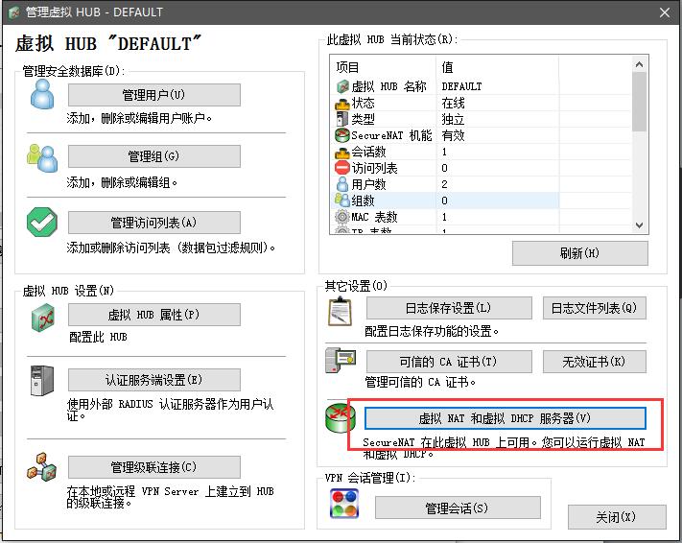Select the 类型 row label

point(363,119)
